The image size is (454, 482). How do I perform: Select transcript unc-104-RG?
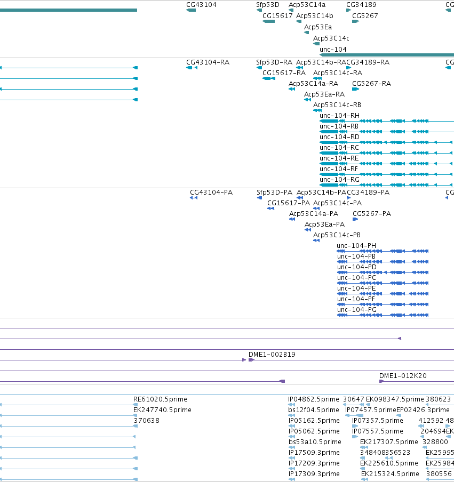[x=340, y=180]
